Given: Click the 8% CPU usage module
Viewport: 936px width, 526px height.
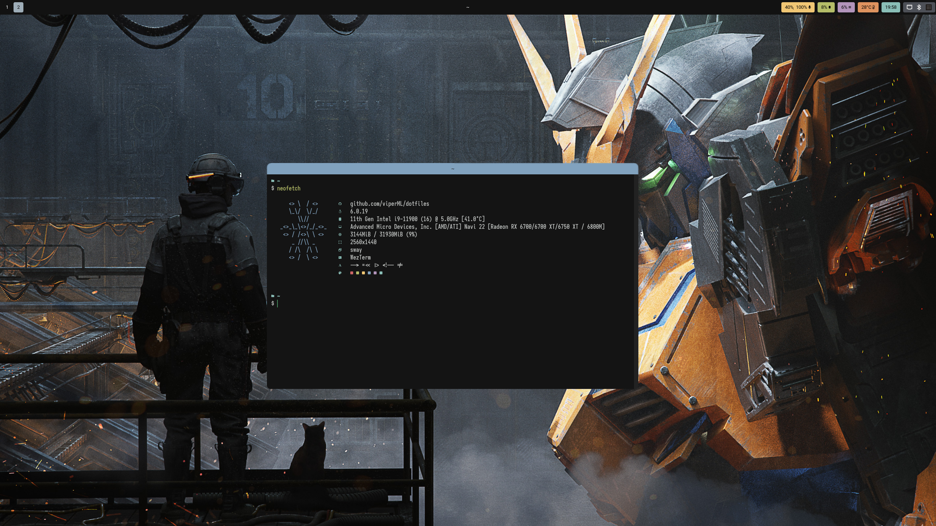Looking at the screenshot, I should (826, 7).
